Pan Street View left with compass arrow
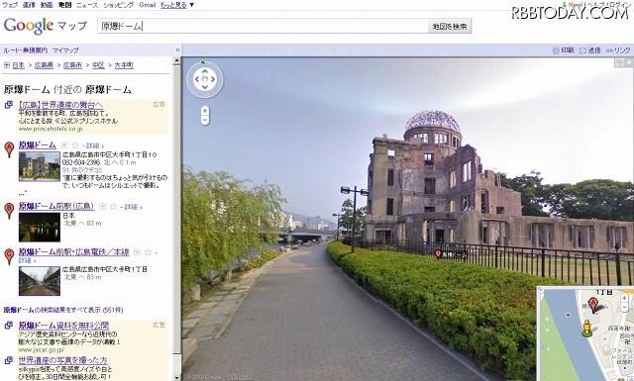This screenshot has height=381, width=634. (196, 79)
